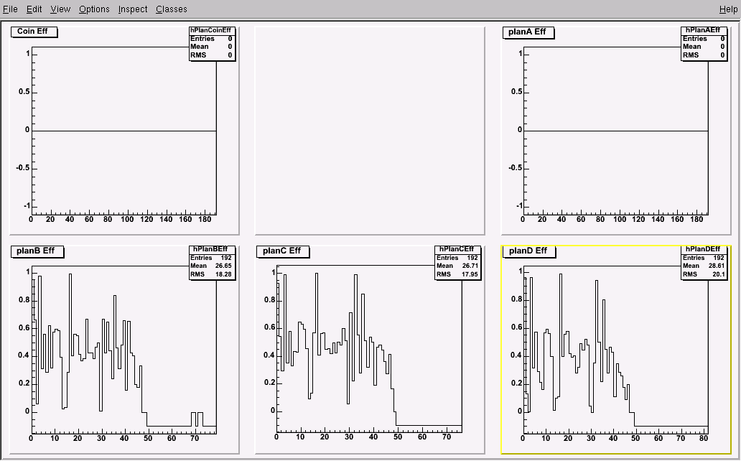The image size is (741, 461).
Task: Select the Coin Eff title box
Action: click(34, 32)
